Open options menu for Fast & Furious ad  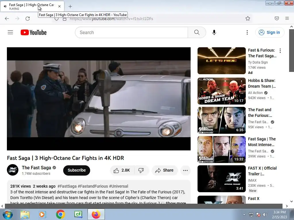click(280, 51)
